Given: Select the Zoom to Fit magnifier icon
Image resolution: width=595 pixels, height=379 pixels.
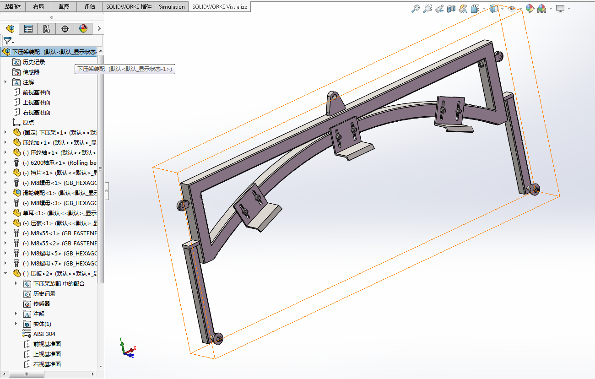Looking at the screenshot, I should (x=416, y=8).
